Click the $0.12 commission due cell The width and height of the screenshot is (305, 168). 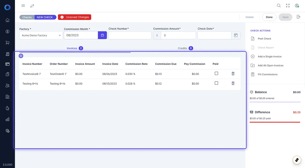[x=158, y=84]
